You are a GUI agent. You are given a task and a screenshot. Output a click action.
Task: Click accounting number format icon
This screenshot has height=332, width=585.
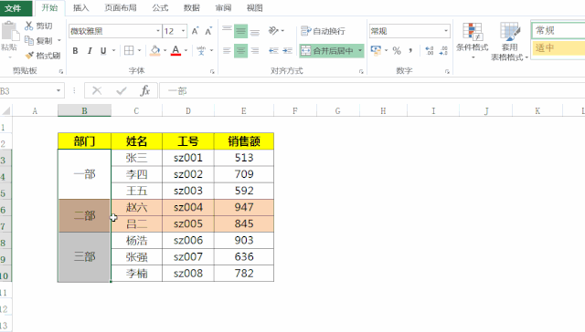[376, 50]
